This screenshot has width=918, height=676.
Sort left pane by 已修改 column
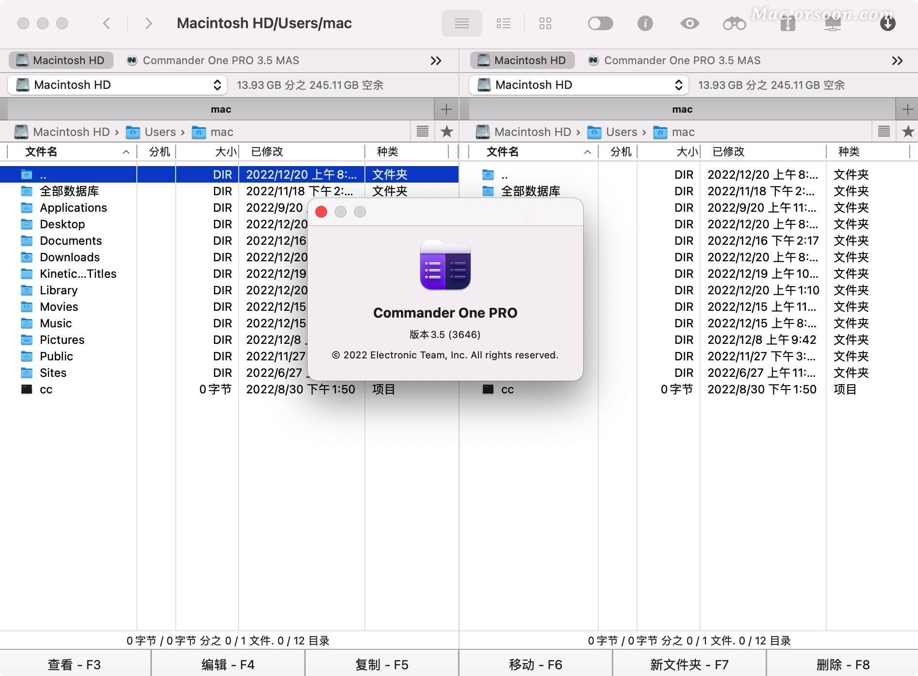tap(301, 152)
